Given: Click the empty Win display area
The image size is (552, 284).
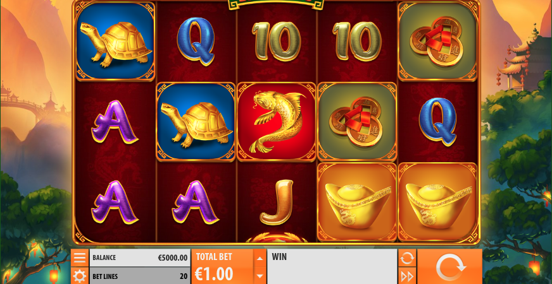Looking at the screenshot, I should click(x=332, y=267).
